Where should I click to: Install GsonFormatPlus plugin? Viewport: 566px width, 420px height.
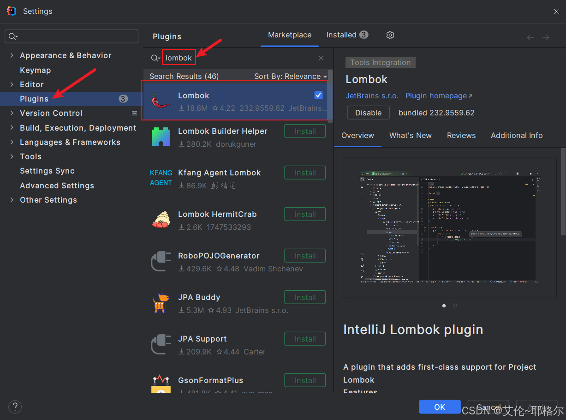tap(305, 380)
